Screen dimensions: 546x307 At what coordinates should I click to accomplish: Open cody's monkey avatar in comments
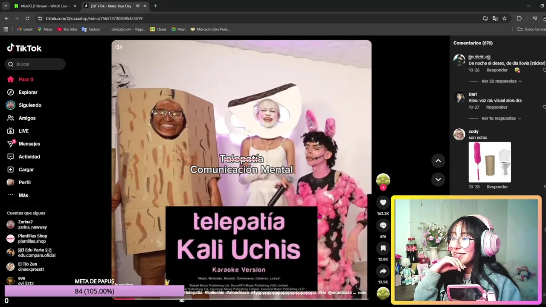tap(459, 134)
